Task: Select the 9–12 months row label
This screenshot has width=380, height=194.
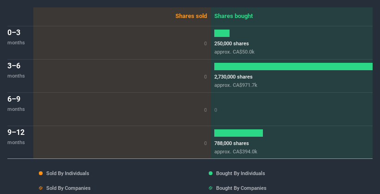Action: click(x=16, y=137)
